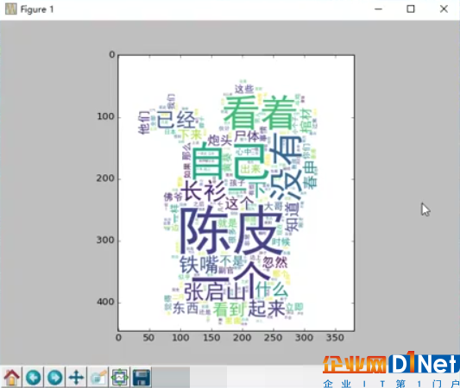The image size is (460, 388).
Task: Maximize the Figure 1 window
Action: point(411,9)
